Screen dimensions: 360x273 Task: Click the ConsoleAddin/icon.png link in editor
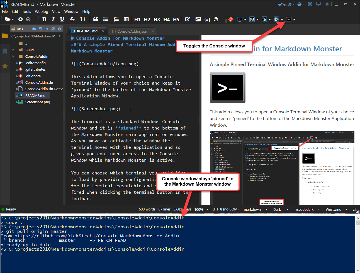109,64
